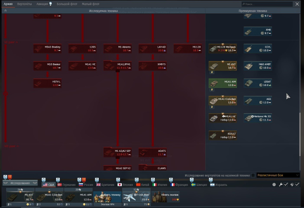Choose the M1128 Wolfpack premium vehicle

pos(222,49)
